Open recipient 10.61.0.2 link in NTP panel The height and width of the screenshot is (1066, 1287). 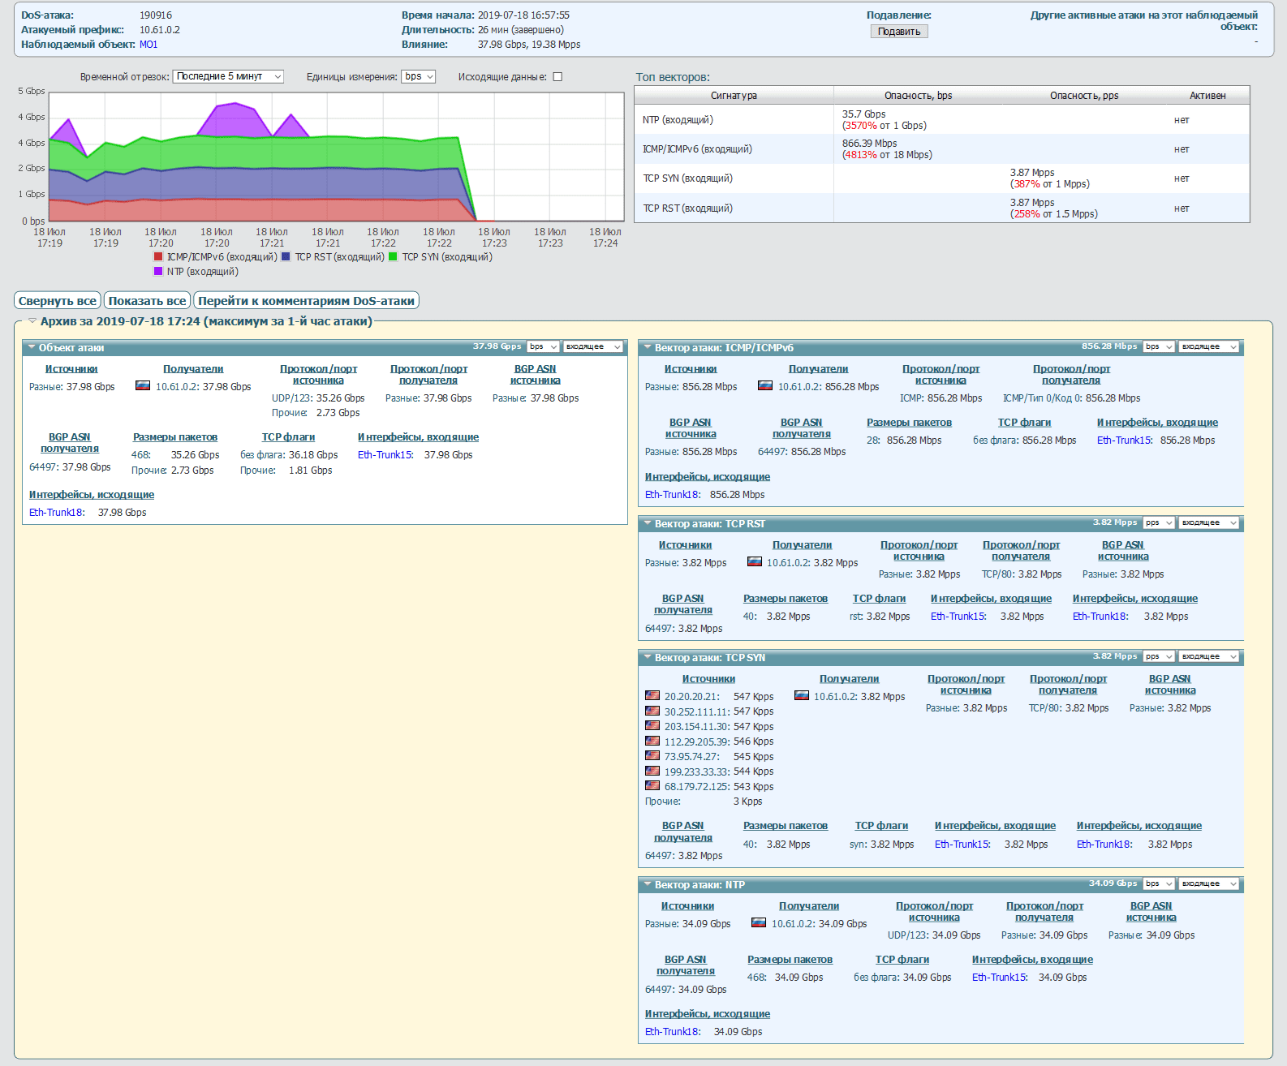793,924
